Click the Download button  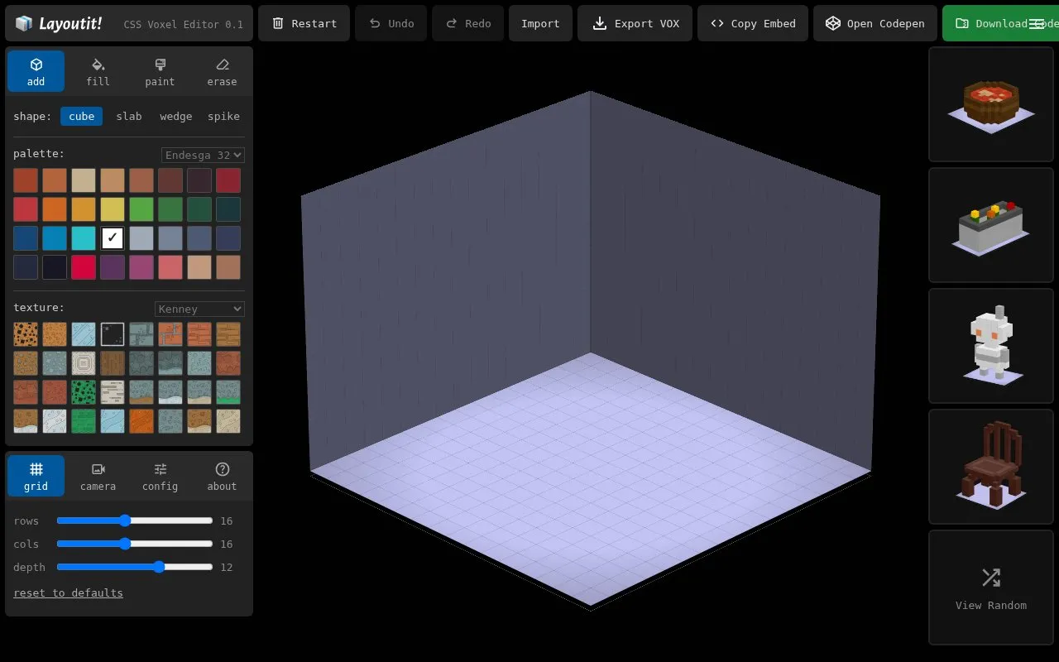1000,23
